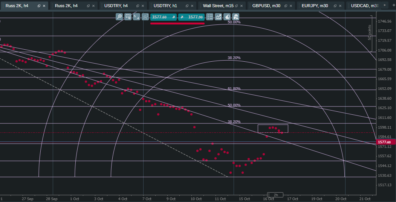This screenshot has width=396, height=202.
Task: Detach the Wall Street, m15 tab
Action: 236,6
